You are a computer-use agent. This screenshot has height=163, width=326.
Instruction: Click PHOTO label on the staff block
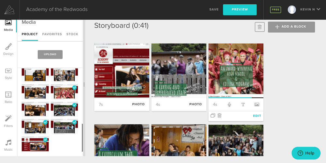pyautogui.click(x=195, y=104)
